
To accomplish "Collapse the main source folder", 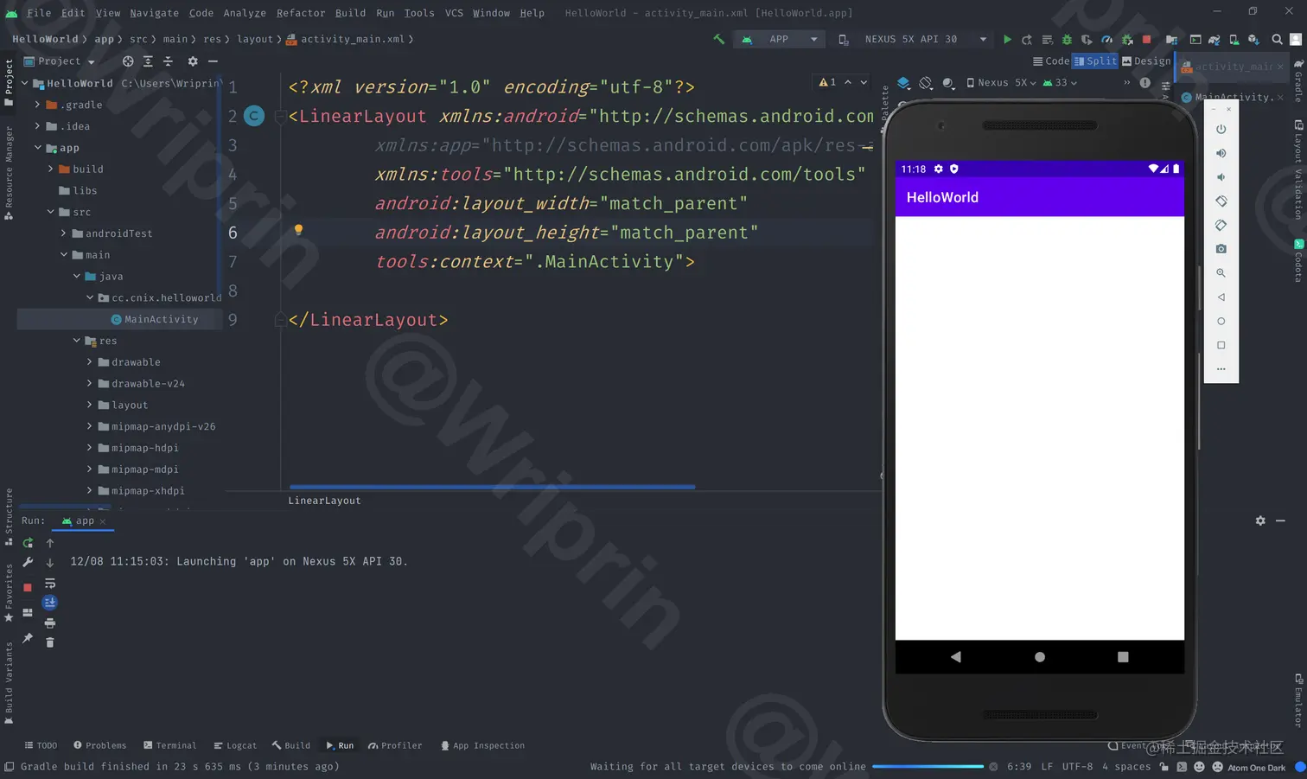I will pyautogui.click(x=64, y=255).
